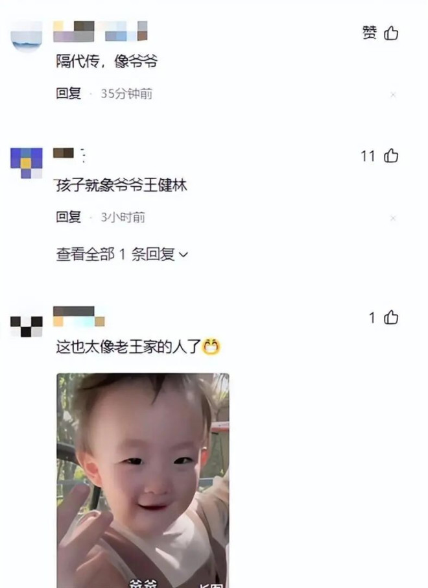The image size is (428, 588).
Task: Reply to the '孩子就象爷爷王健林' comment
Action: pos(69,216)
